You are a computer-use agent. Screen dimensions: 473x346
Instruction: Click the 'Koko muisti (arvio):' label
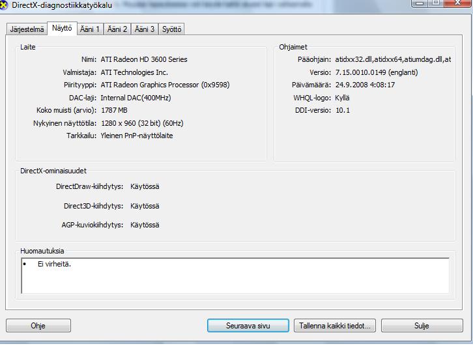[66, 110]
